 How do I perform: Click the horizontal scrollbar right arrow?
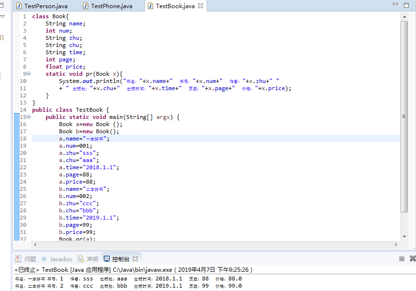click(x=396, y=244)
